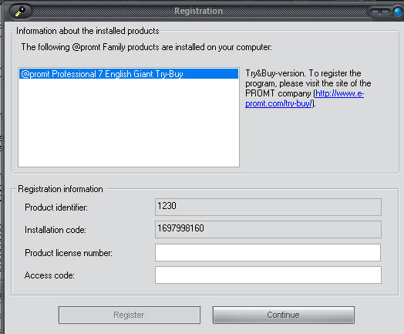404x334 pixels.
Task: Click the Installation code field showing 1697998160
Action: (x=268, y=229)
